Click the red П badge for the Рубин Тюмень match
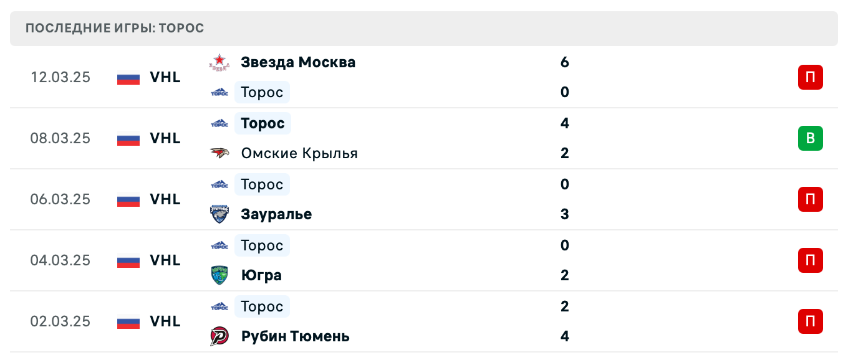This screenshot has height=360, width=848. [811, 321]
